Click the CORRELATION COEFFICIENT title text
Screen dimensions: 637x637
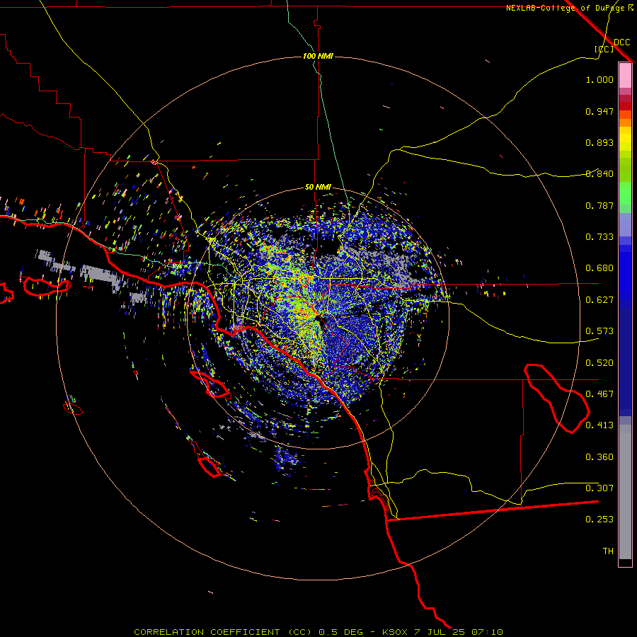[207, 632]
